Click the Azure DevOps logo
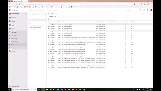 click(x=10, y=10)
